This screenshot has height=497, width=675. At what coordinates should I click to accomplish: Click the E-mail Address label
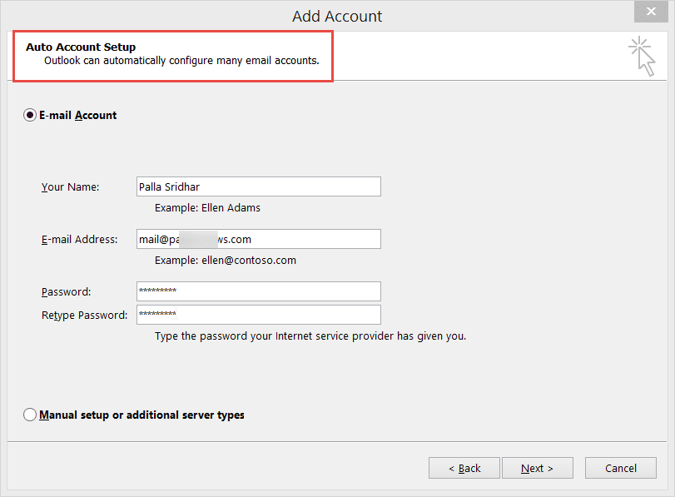point(80,240)
